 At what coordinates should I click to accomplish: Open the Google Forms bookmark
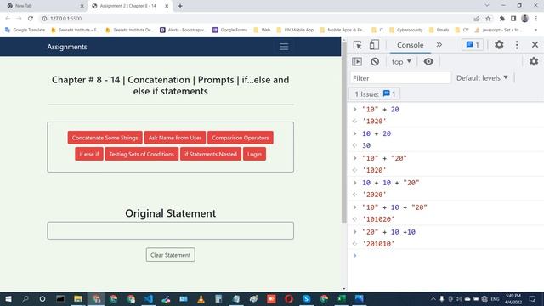tap(230, 31)
